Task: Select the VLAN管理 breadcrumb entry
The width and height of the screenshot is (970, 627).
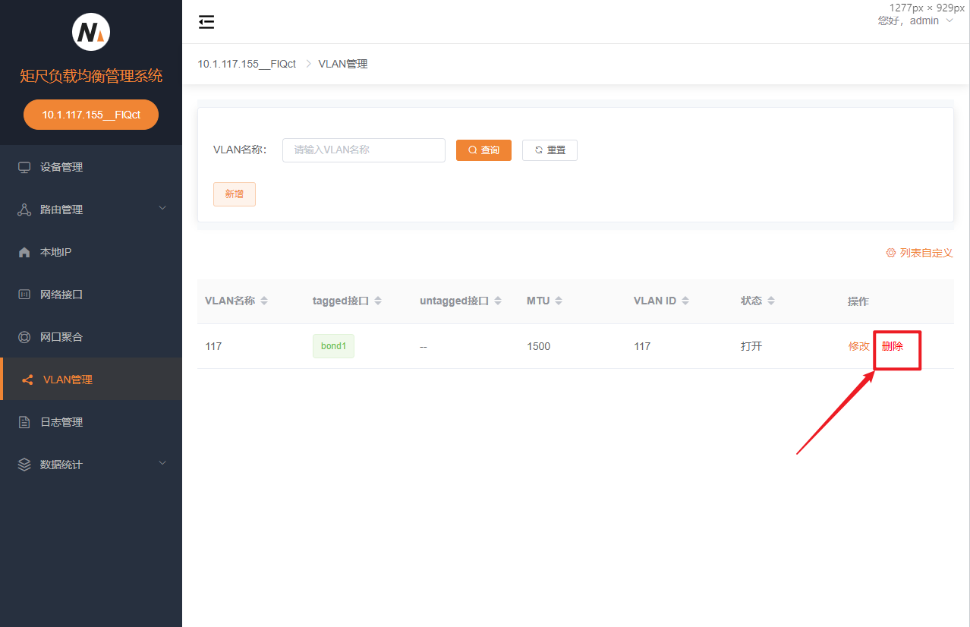Action: [342, 64]
